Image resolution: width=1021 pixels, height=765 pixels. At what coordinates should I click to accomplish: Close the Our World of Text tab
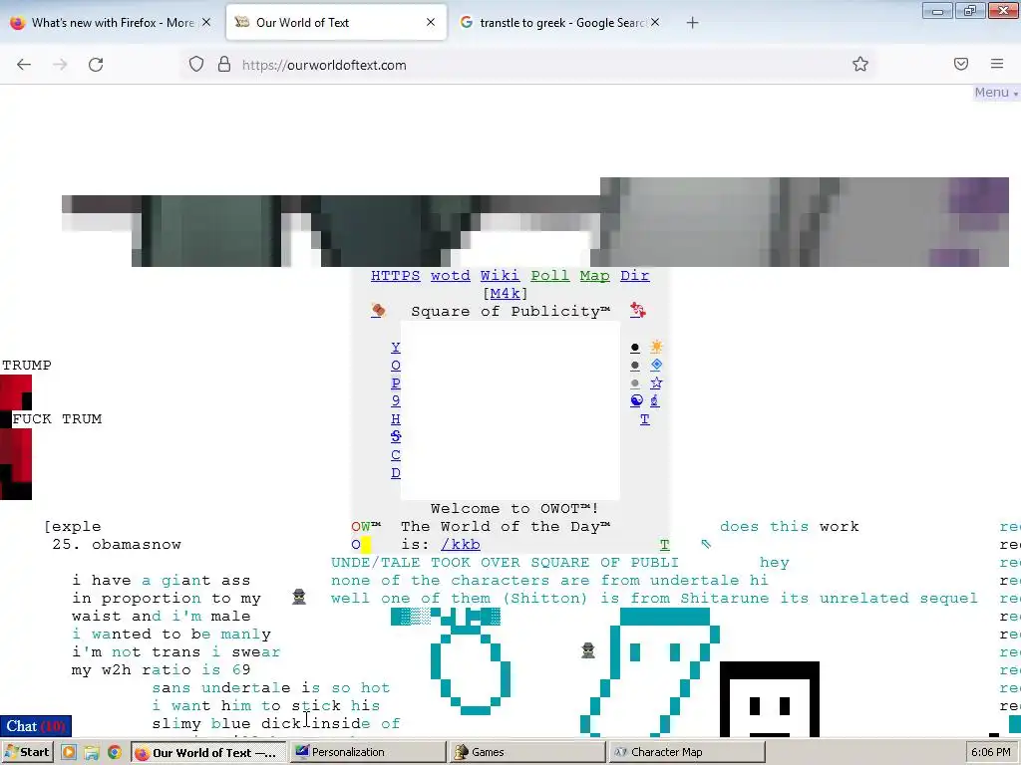tap(431, 22)
